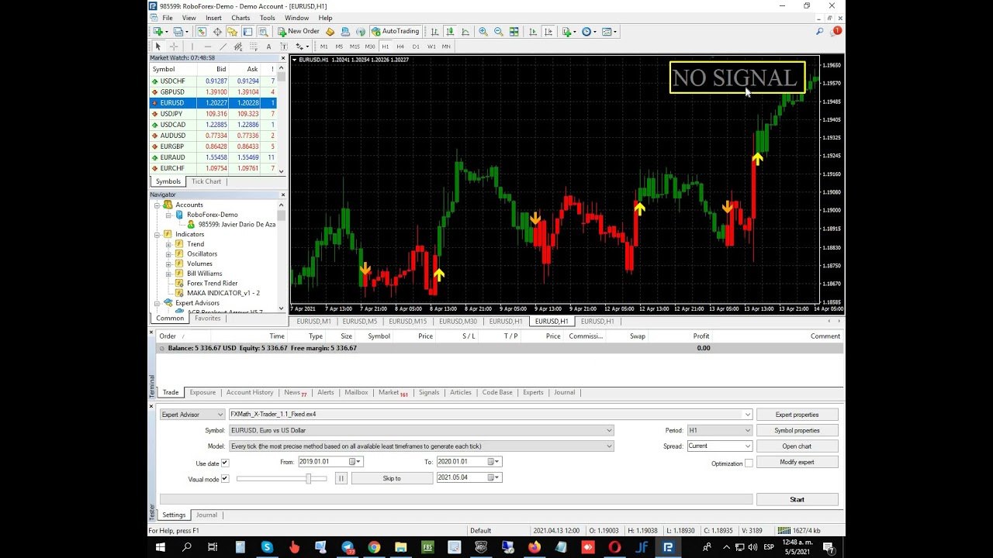
Task: Expand the Bill Williams folder
Action: click(168, 274)
